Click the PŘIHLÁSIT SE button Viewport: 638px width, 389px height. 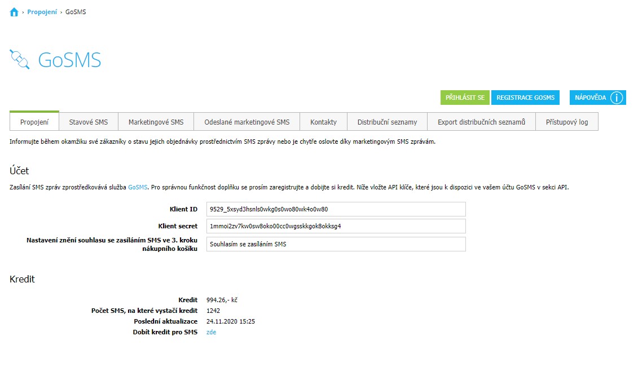[465, 98]
